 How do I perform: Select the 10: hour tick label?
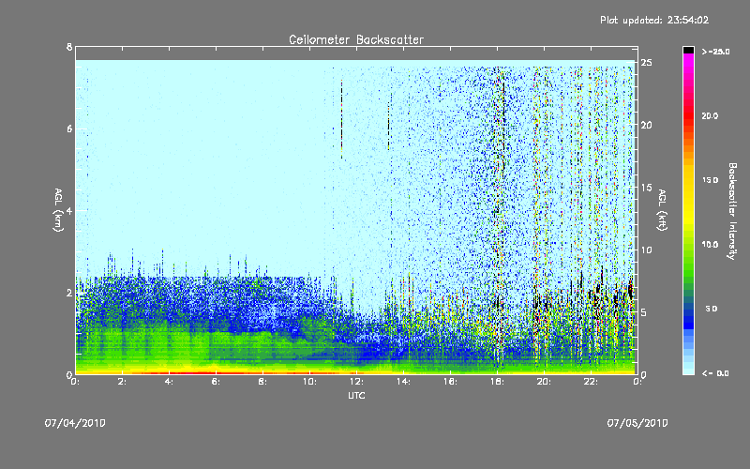(x=310, y=382)
